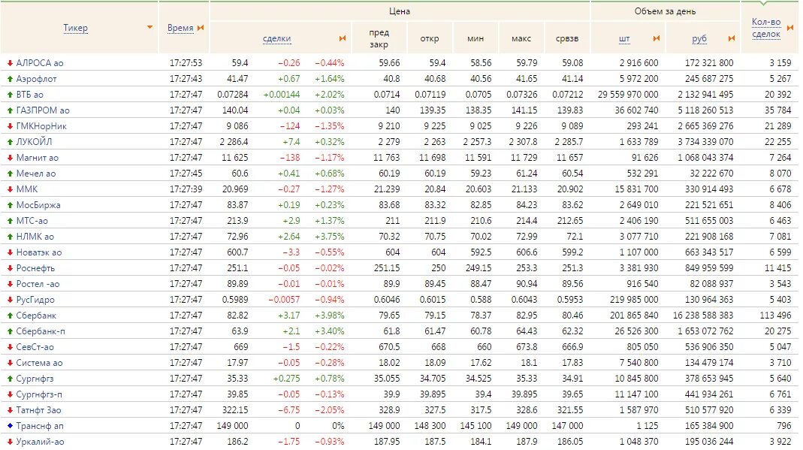
Task: Select Татнфт change value −2.05%
Action: 329,410
